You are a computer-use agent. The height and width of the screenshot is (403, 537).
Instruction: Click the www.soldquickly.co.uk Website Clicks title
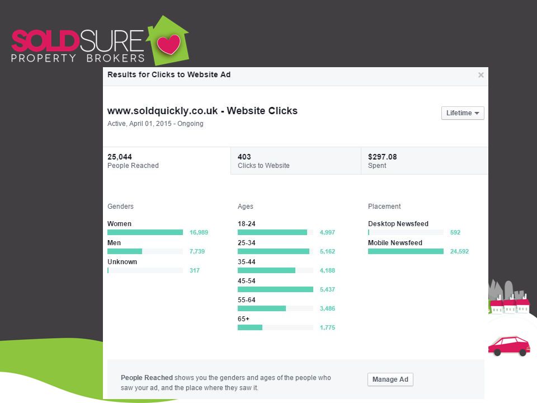click(x=202, y=111)
